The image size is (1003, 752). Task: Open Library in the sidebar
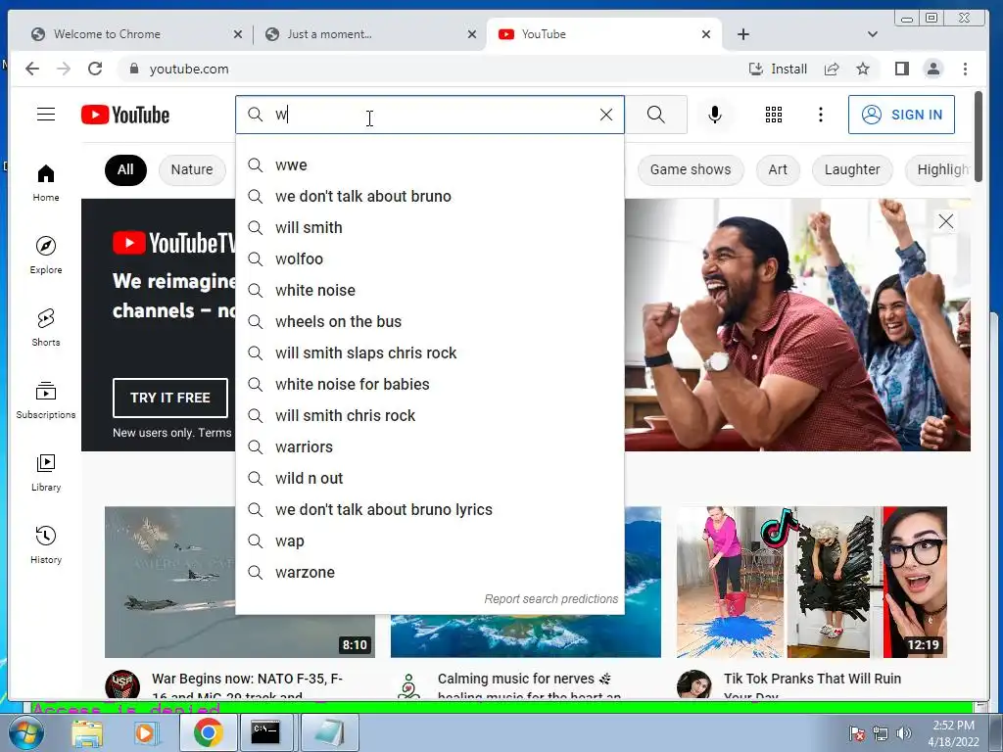(46, 472)
